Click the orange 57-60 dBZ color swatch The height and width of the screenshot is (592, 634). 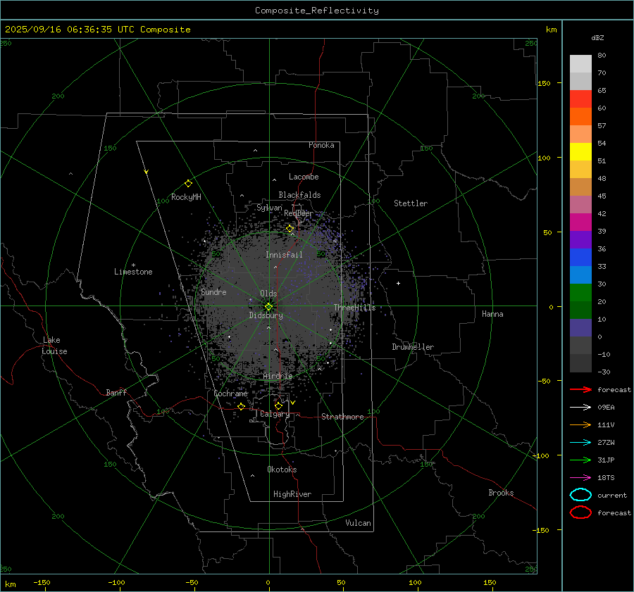pyautogui.click(x=580, y=117)
